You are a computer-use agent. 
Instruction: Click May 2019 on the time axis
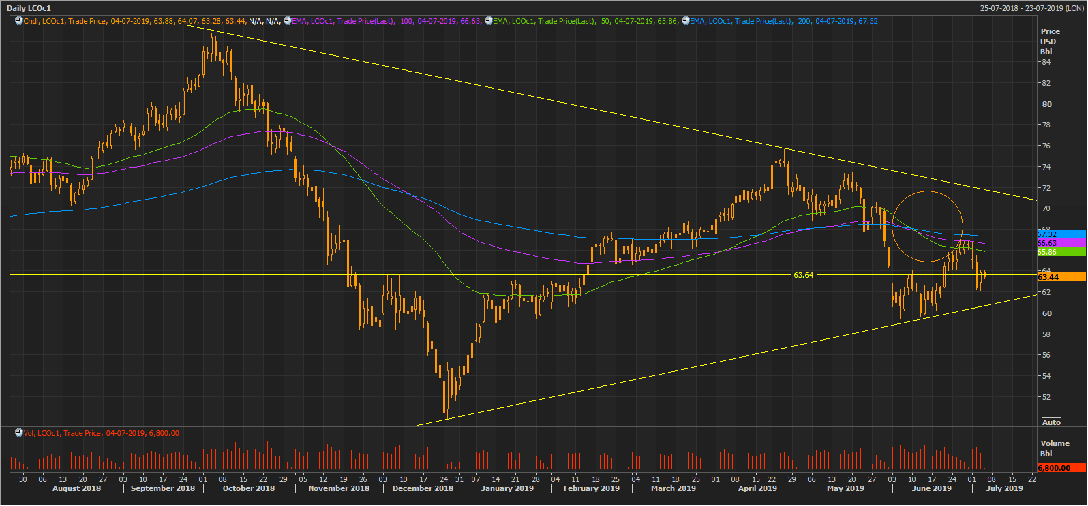[x=845, y=488]
